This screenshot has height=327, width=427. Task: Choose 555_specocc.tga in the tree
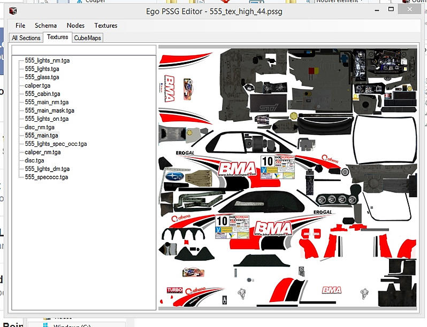tap(47, 177)
